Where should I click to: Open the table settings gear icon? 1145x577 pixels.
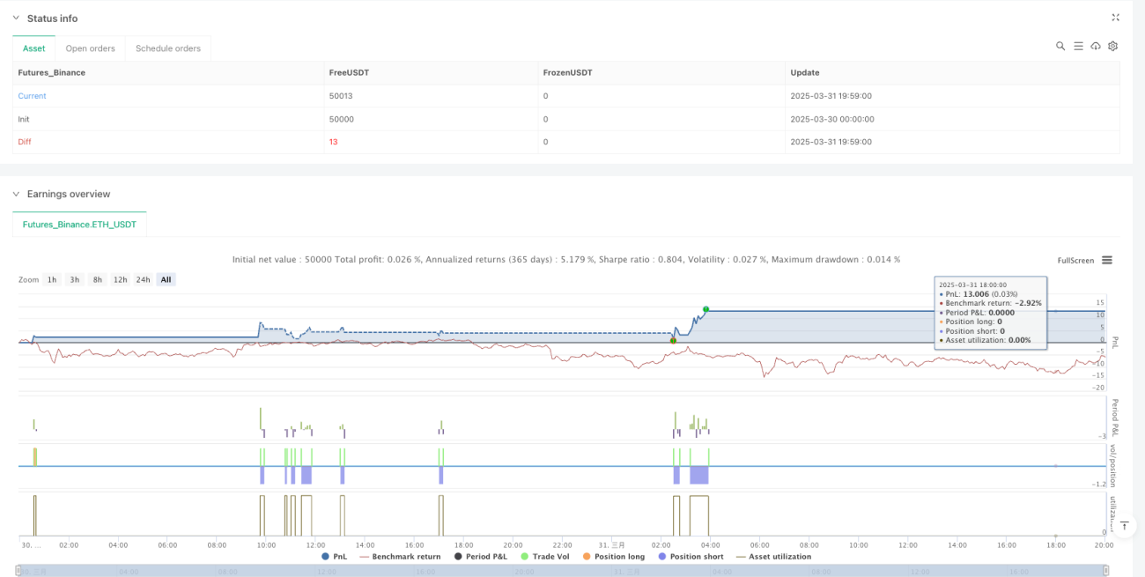(1113, 46)
